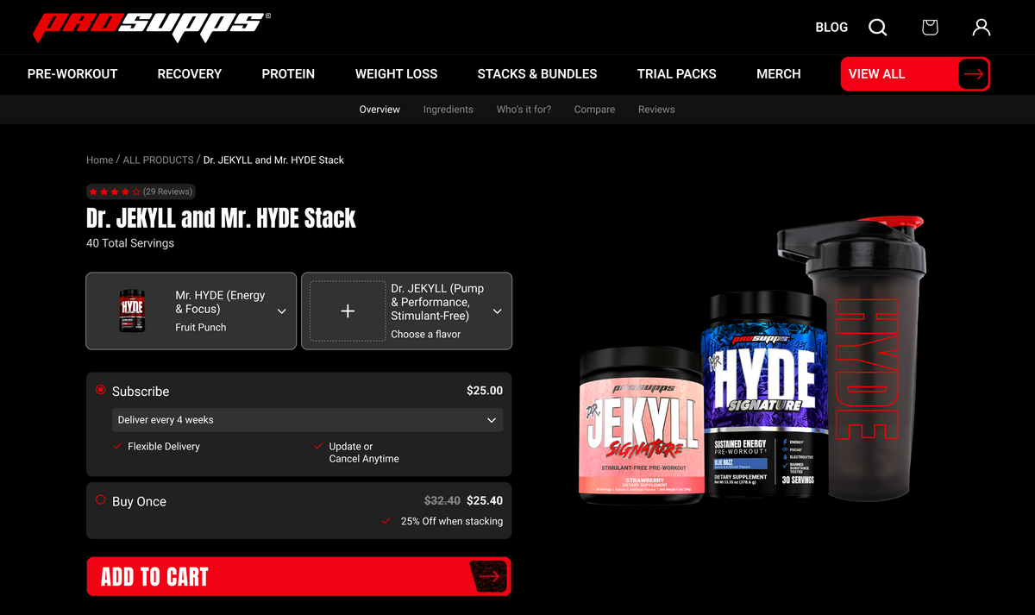
Task: Open the STACKS & BUNDLES menu
Action: coord(537,74)
